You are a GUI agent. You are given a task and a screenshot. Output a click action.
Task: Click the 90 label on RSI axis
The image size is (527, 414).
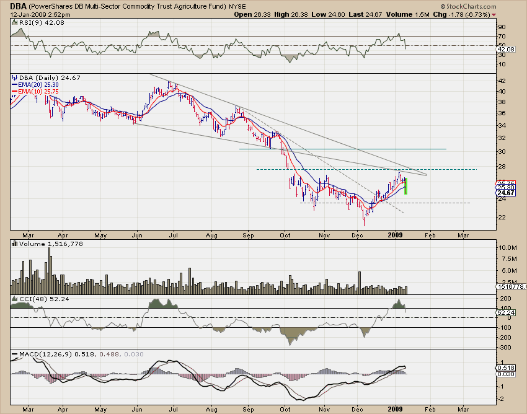[502, 27]
